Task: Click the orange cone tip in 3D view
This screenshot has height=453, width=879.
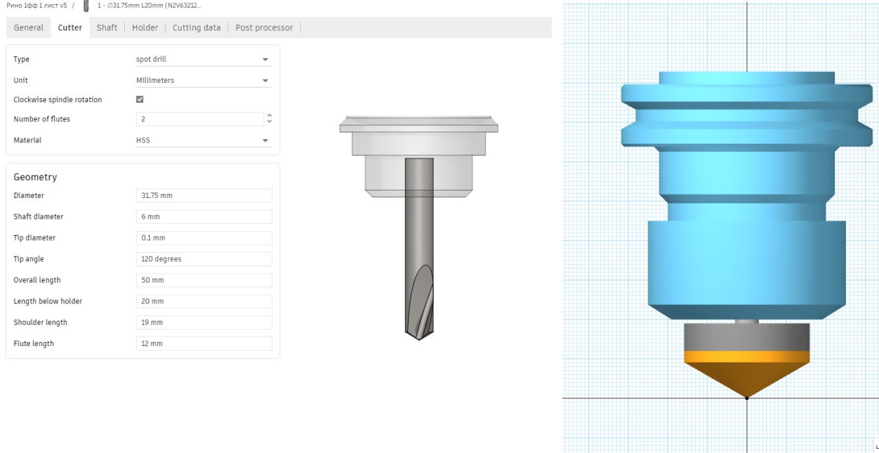Action: pyautogui.click(x=746, y=376)
